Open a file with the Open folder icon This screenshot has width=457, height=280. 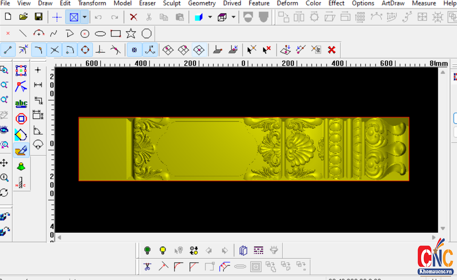coord(23,16)
